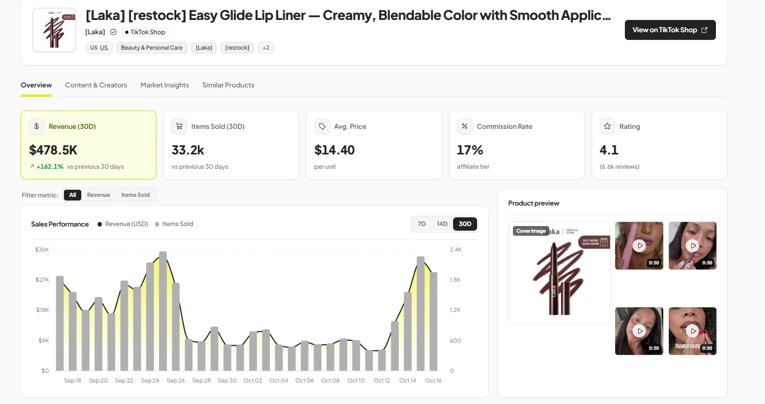This screenshot has width=765, height=404.
Task: Click the Product preview heading
Action: click(534, 203)
